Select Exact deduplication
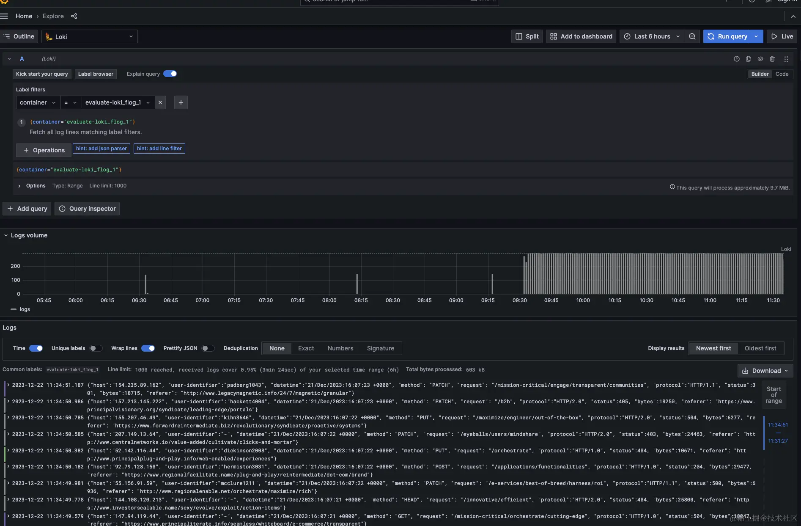801x526 pixels. (x=306, y=348)
